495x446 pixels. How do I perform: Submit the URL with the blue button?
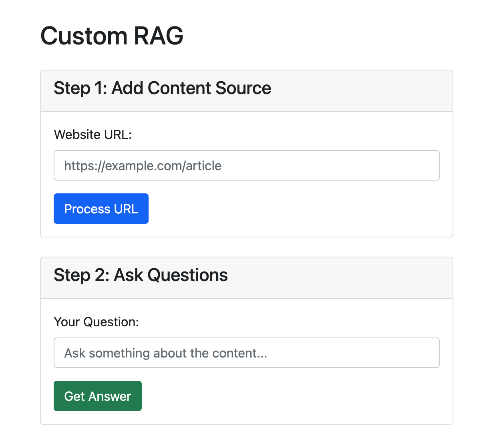(101, 209)
